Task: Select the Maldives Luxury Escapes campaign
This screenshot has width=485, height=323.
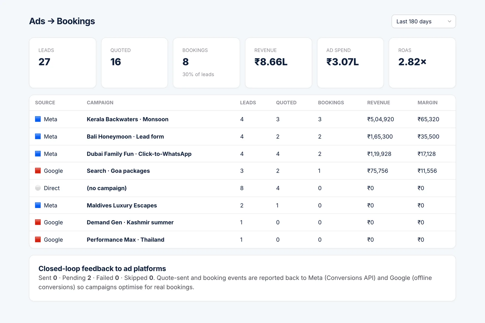Action: pos(122,205)
